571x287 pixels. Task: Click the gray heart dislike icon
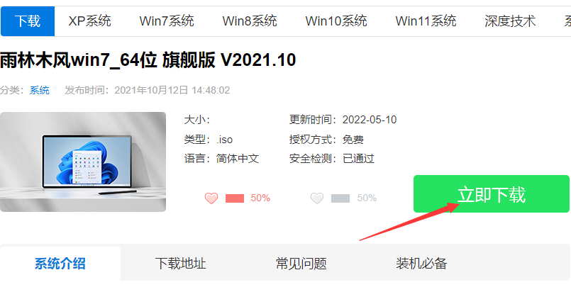coord(317,198)
